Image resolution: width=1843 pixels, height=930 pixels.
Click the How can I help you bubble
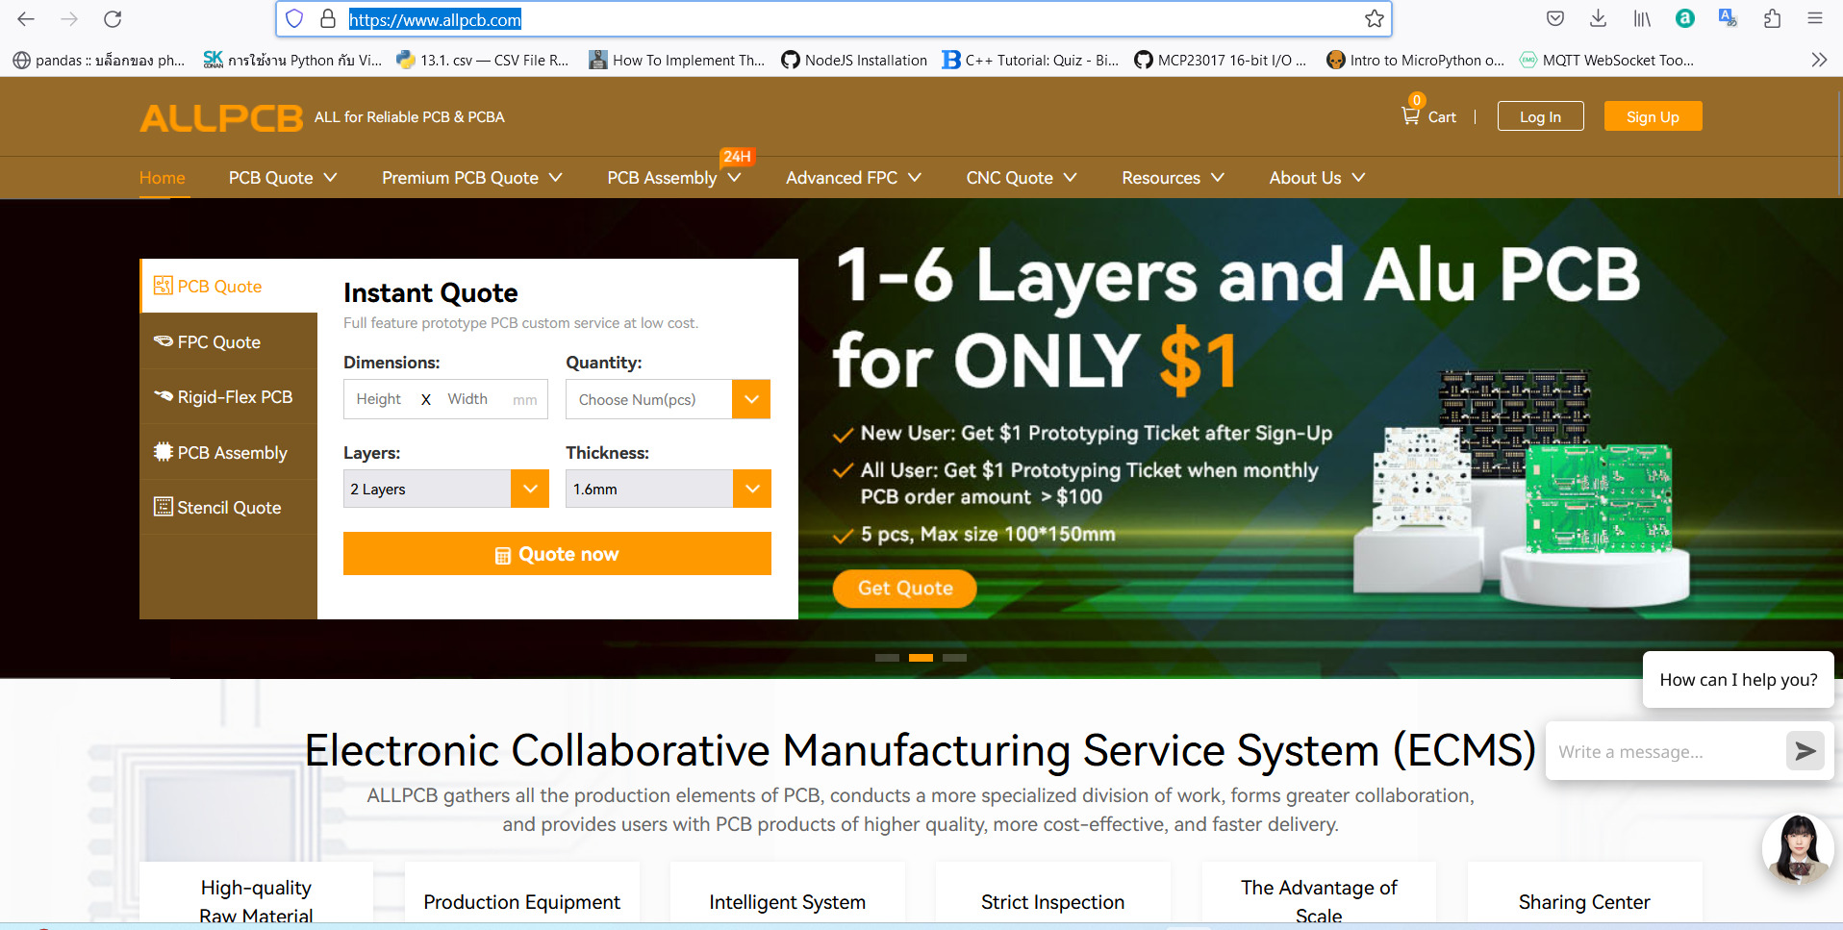coord(1738,679)
